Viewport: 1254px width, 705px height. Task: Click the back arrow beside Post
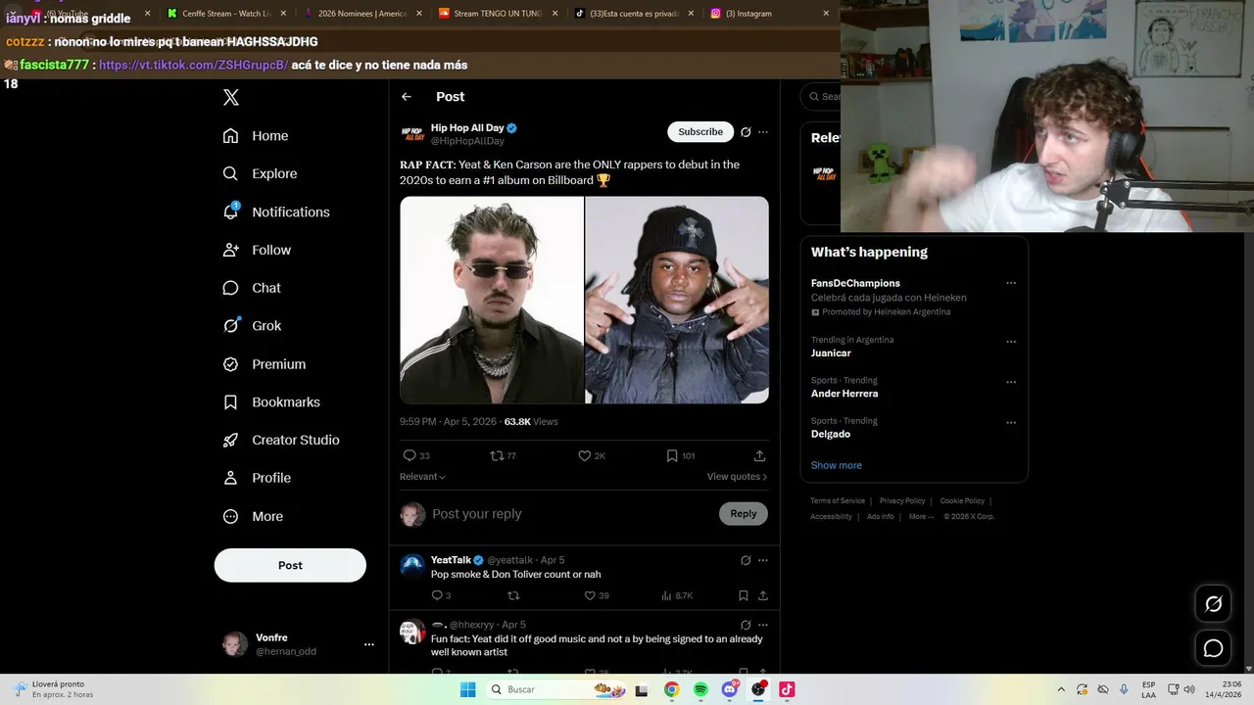(x=407, y=97)
